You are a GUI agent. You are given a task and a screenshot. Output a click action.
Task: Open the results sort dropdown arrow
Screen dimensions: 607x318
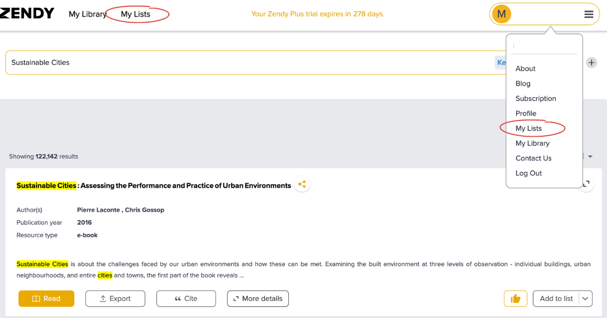pyautogui.click(x=590, y=156)
